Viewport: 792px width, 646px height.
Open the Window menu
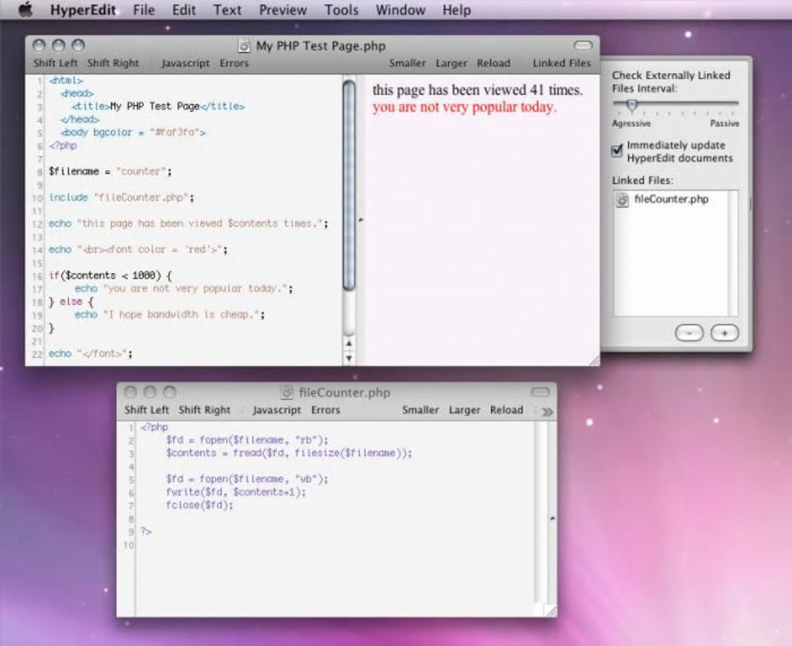(401, 10)
